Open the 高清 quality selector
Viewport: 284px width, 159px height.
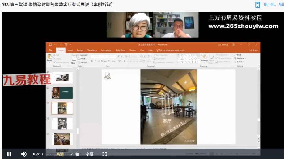coord(60,154)
